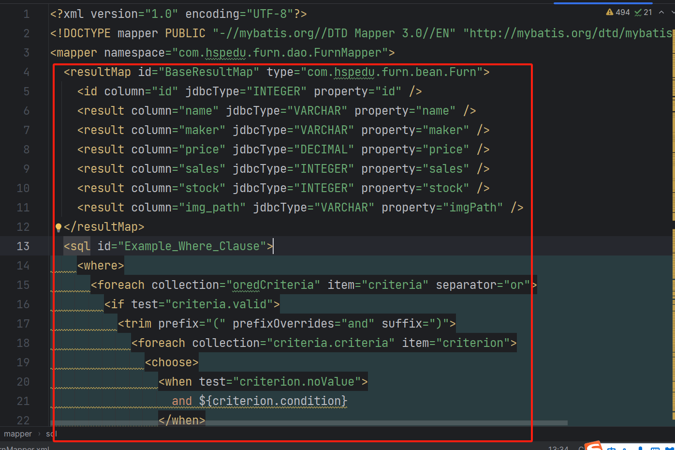Select the 'sql' breadcrumb at the bottom
This screenshot has height=450, width=675.
51,434
